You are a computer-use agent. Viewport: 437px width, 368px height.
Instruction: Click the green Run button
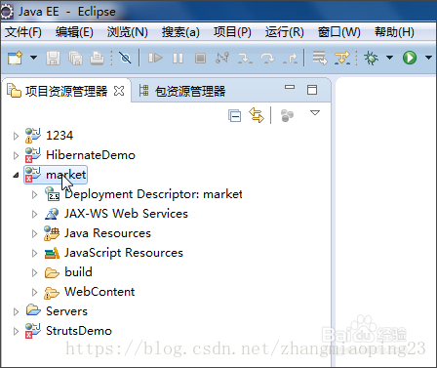coord(410,58)
